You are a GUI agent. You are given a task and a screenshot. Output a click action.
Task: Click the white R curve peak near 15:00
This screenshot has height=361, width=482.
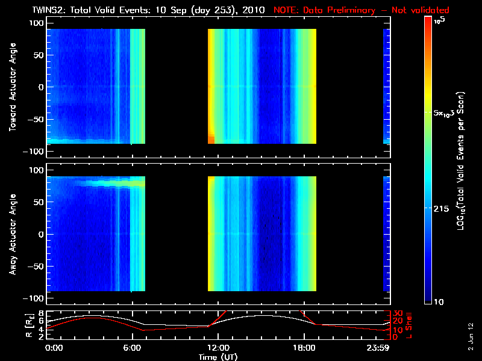point(261,315)
